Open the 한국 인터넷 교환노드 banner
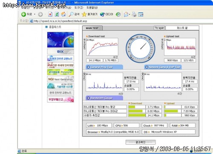 click(60, 93)
